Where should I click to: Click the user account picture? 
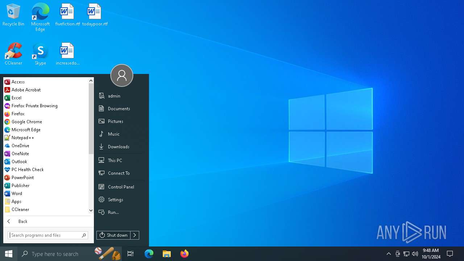pos(122,75)
